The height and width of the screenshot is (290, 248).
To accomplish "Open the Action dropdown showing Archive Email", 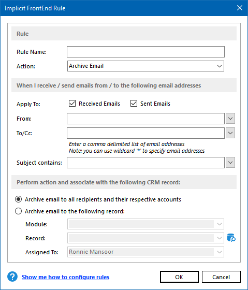I will pos(145,66).
